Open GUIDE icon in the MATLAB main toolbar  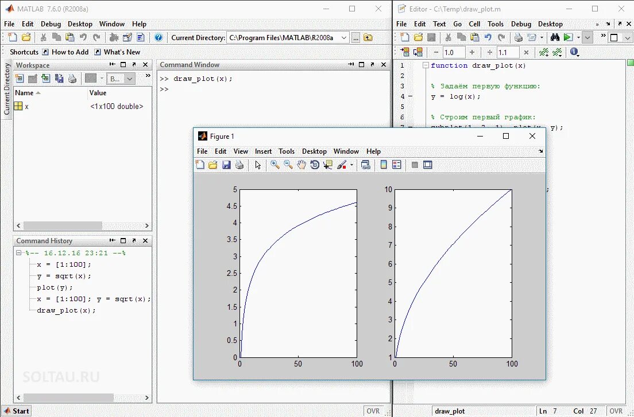pos(127,37)
